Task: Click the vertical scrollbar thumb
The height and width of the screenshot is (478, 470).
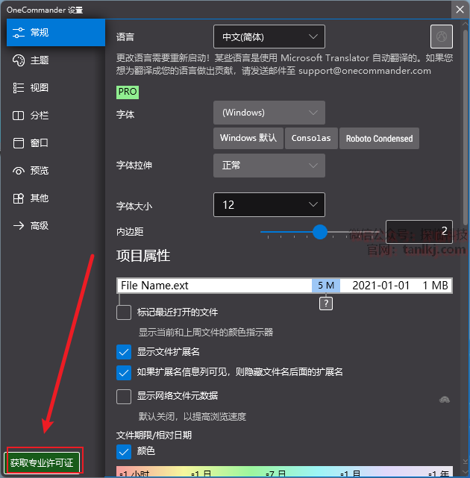Action: (465, 127)
